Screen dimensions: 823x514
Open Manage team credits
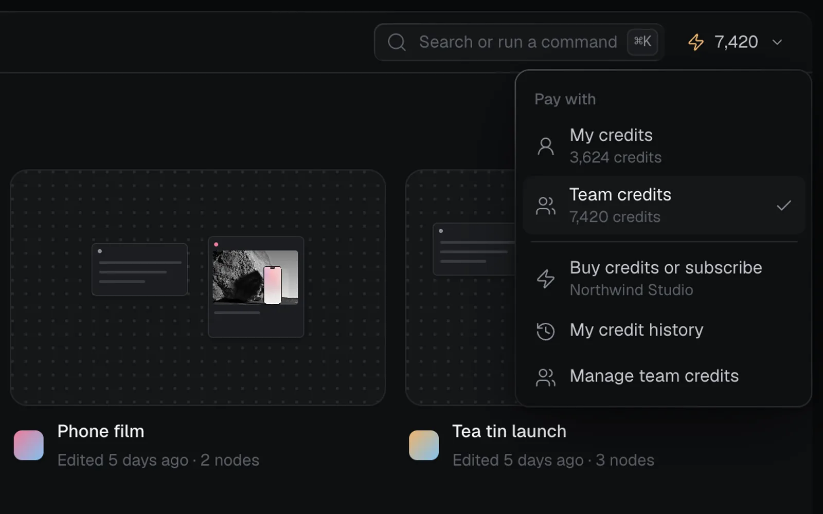(664, 377)
